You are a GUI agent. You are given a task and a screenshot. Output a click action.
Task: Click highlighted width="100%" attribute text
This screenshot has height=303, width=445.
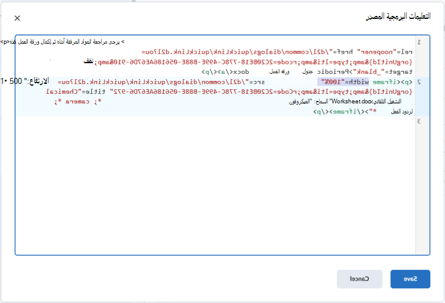point(343,82)
